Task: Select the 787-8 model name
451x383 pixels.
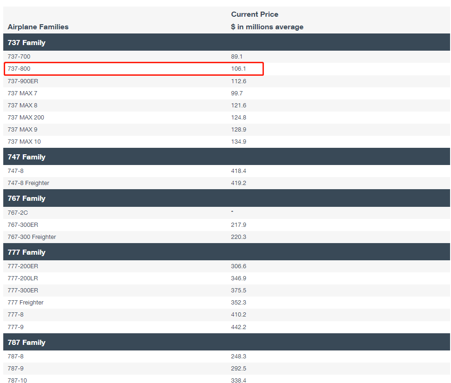Action: point(15,357)
